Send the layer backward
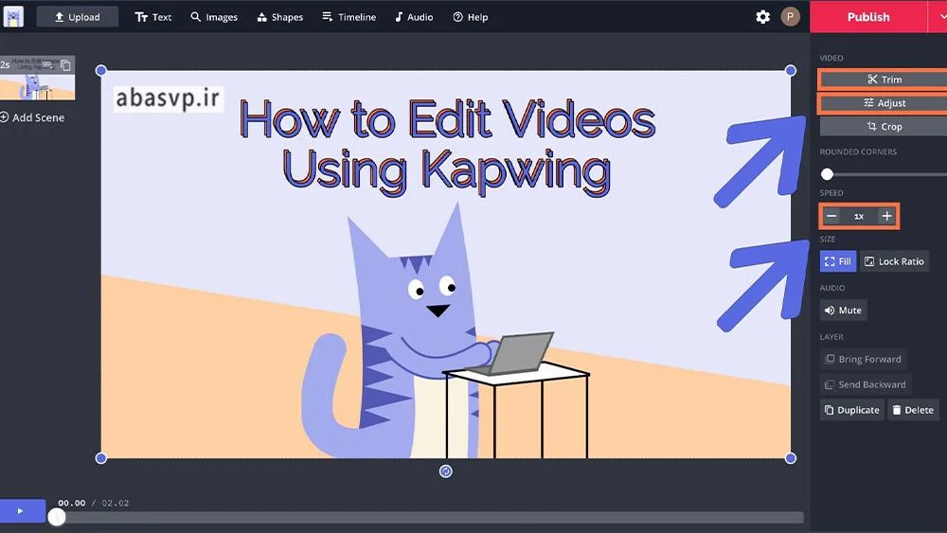The height and width of the screenshot is (533, 947). pos(866,384)
